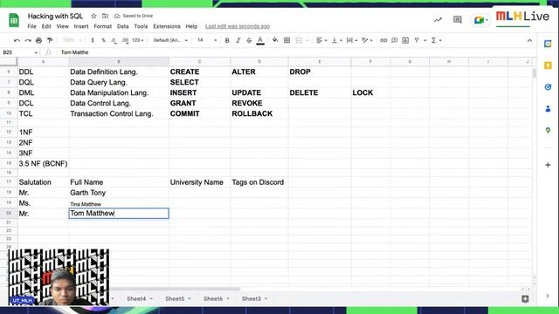Screen dimensions: 559x314
Task: Click the merge cells icon
Action: (x=299, y=41)
